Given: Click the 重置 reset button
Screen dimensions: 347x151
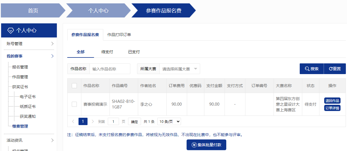Looking at the screenshot, I should coord(335,69).
